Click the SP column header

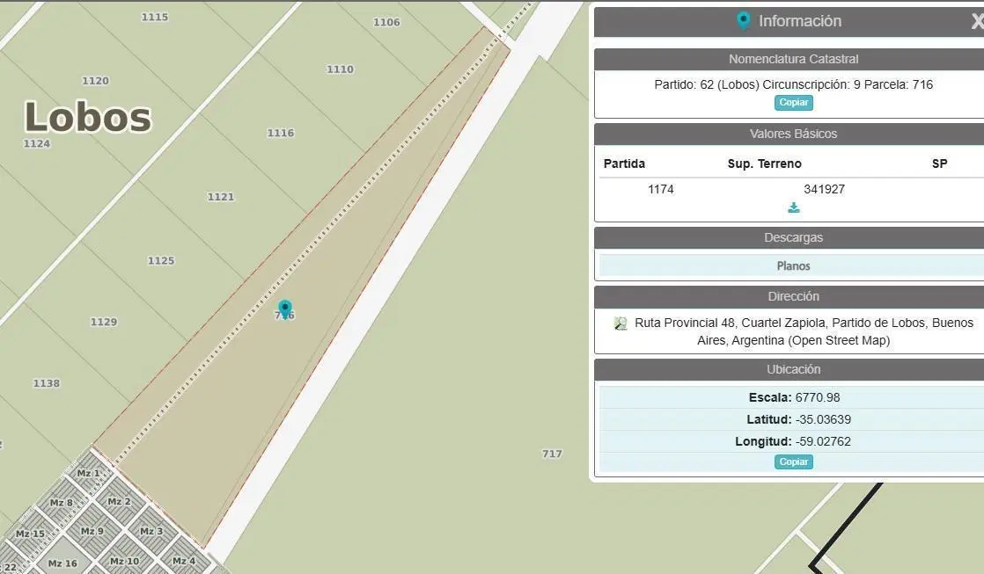click(939, 163)
